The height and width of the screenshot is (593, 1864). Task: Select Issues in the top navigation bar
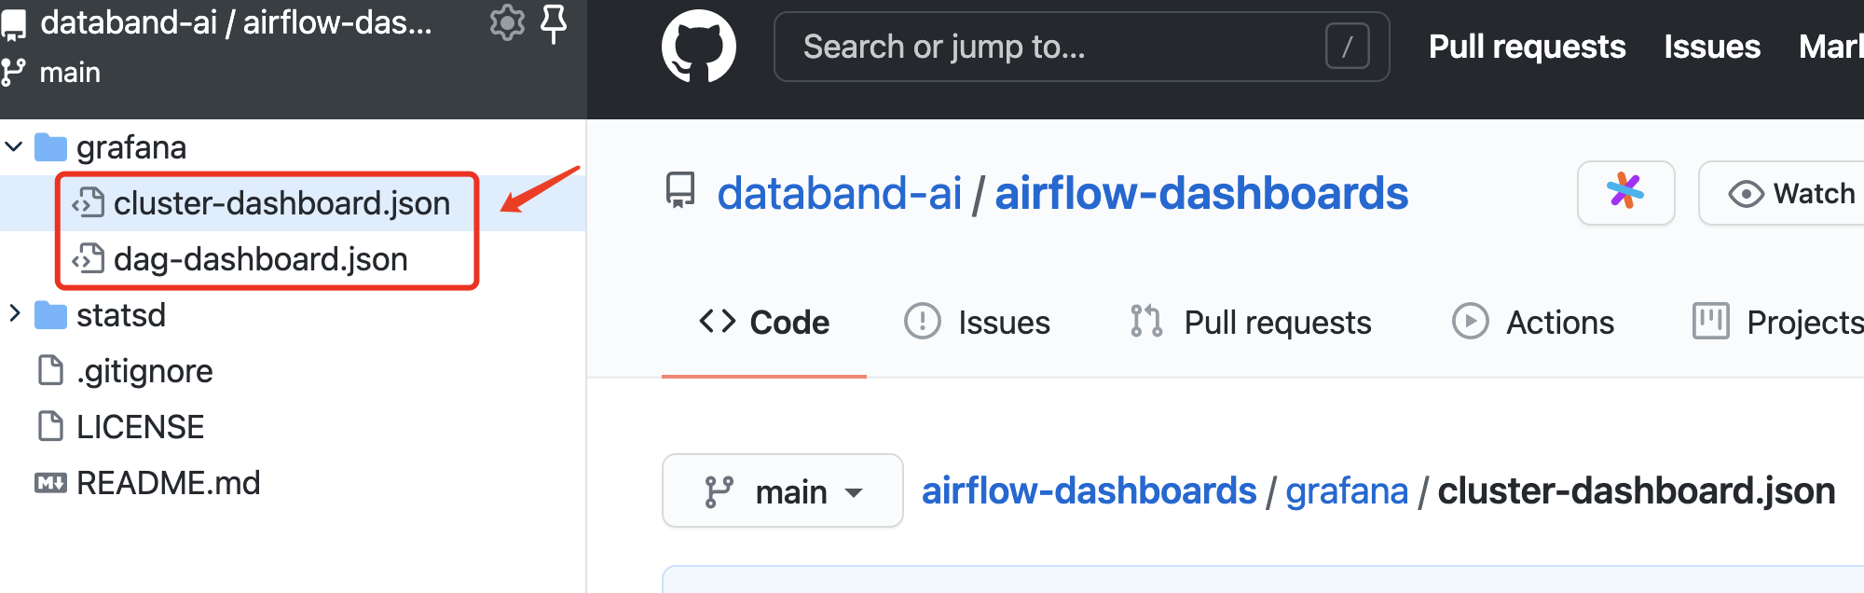1711,46
